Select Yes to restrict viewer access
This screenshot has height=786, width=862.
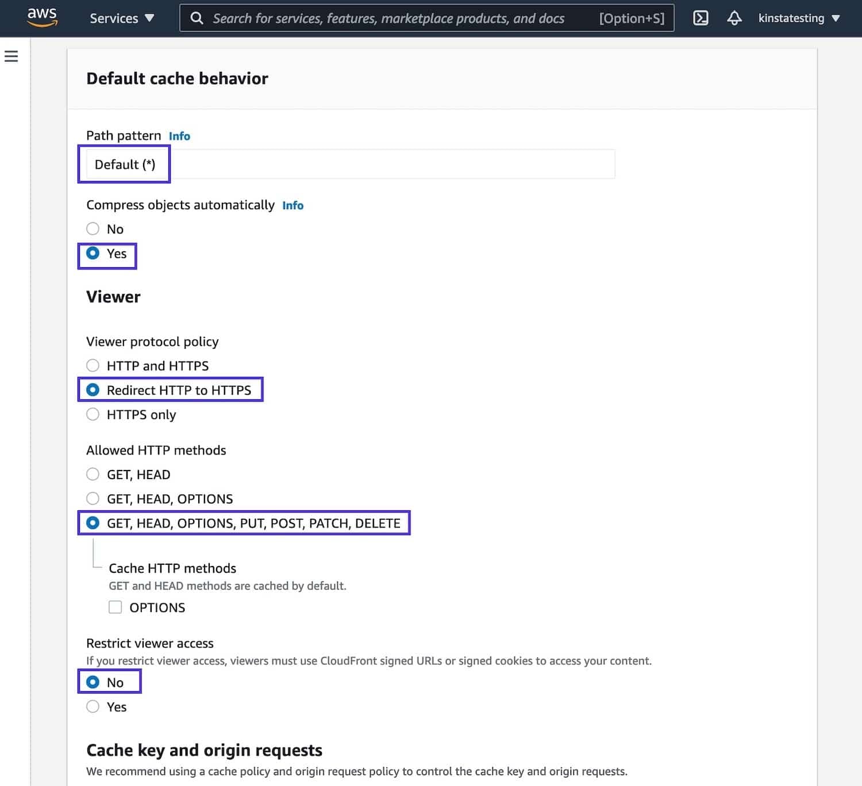pyautogui.click(x=93, y=706)
